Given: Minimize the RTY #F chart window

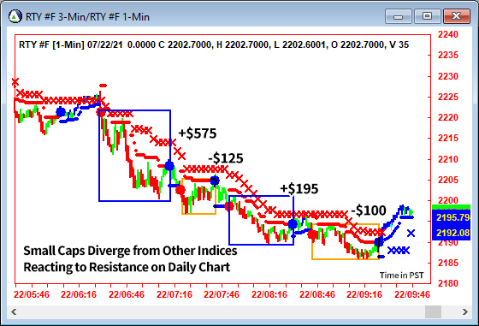Looking at the screenshot, I should [x=398, y=16].
